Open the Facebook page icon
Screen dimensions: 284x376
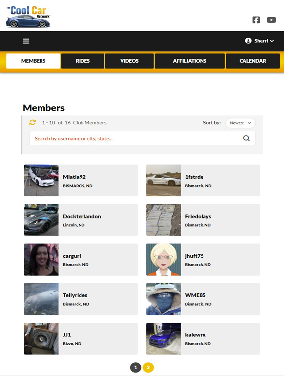point(256,20)
